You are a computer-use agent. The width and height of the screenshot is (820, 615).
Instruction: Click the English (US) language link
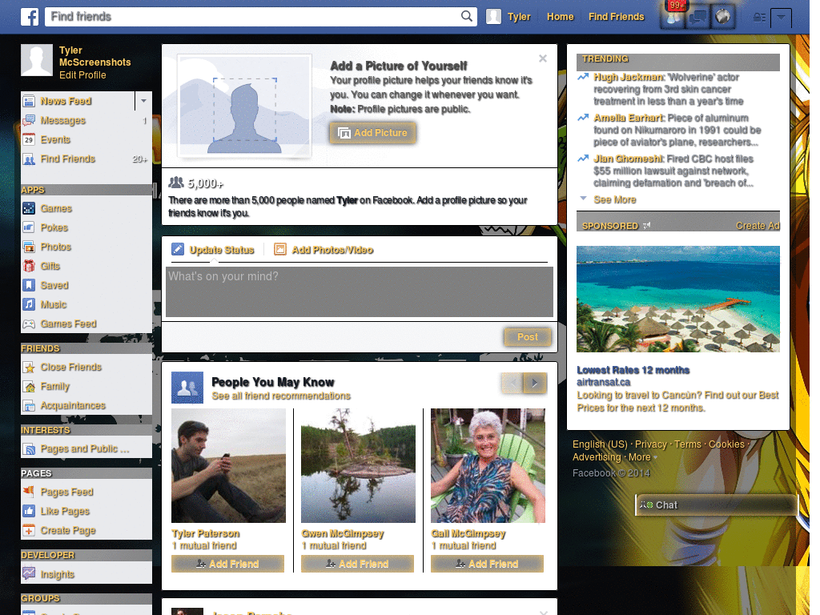click(600, 444)
